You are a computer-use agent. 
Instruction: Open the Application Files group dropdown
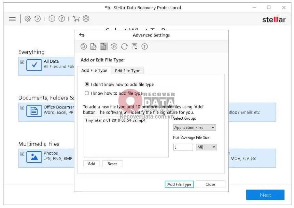194,128
